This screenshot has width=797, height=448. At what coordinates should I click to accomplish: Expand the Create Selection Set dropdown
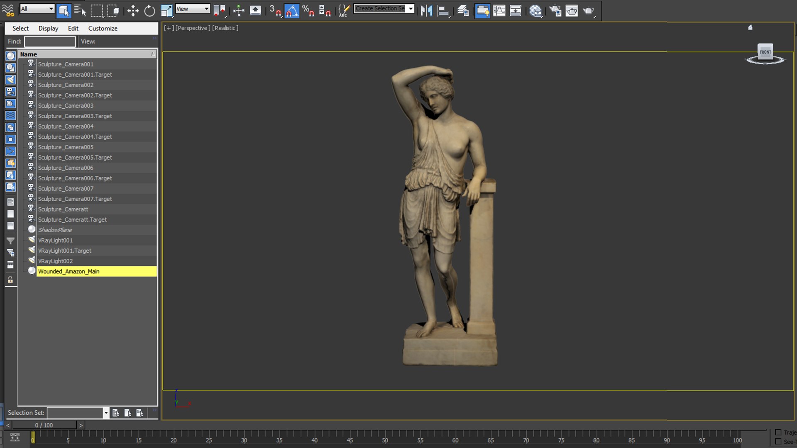pyautogui.click(x=411, y=9)
